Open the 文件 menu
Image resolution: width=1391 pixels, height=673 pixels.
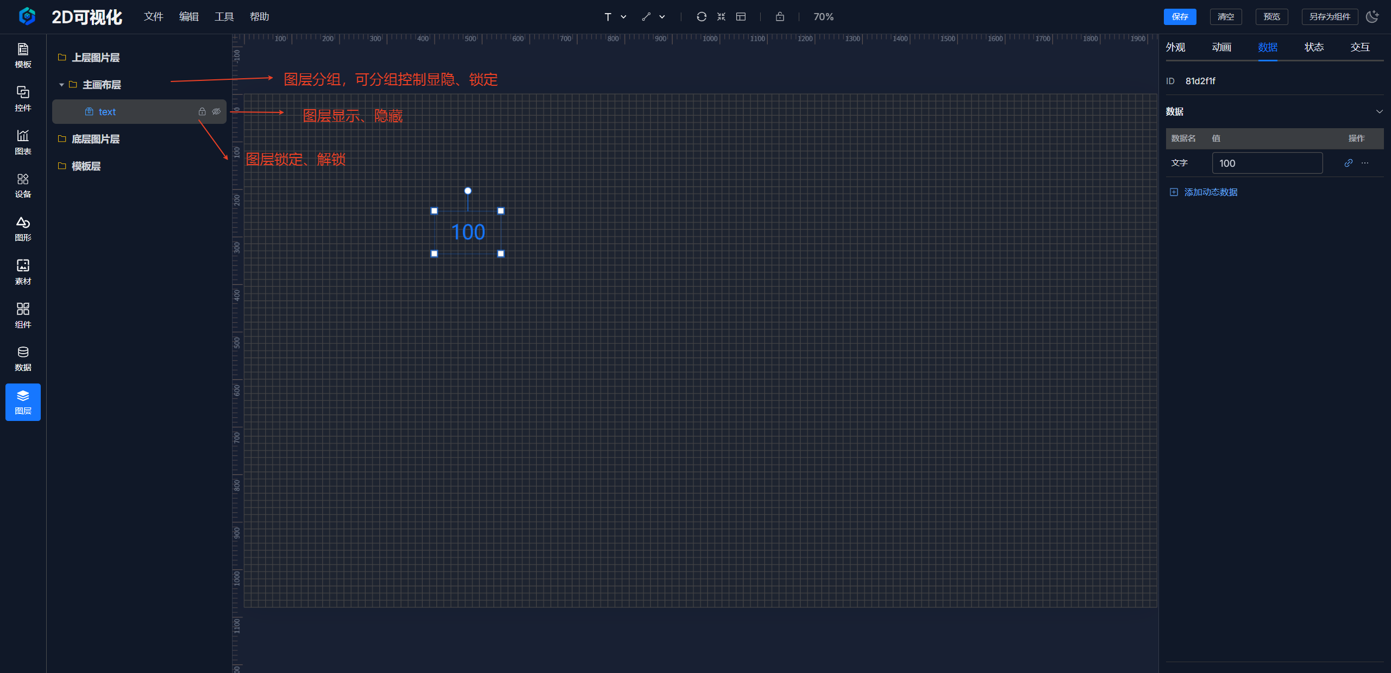[153, 17]
